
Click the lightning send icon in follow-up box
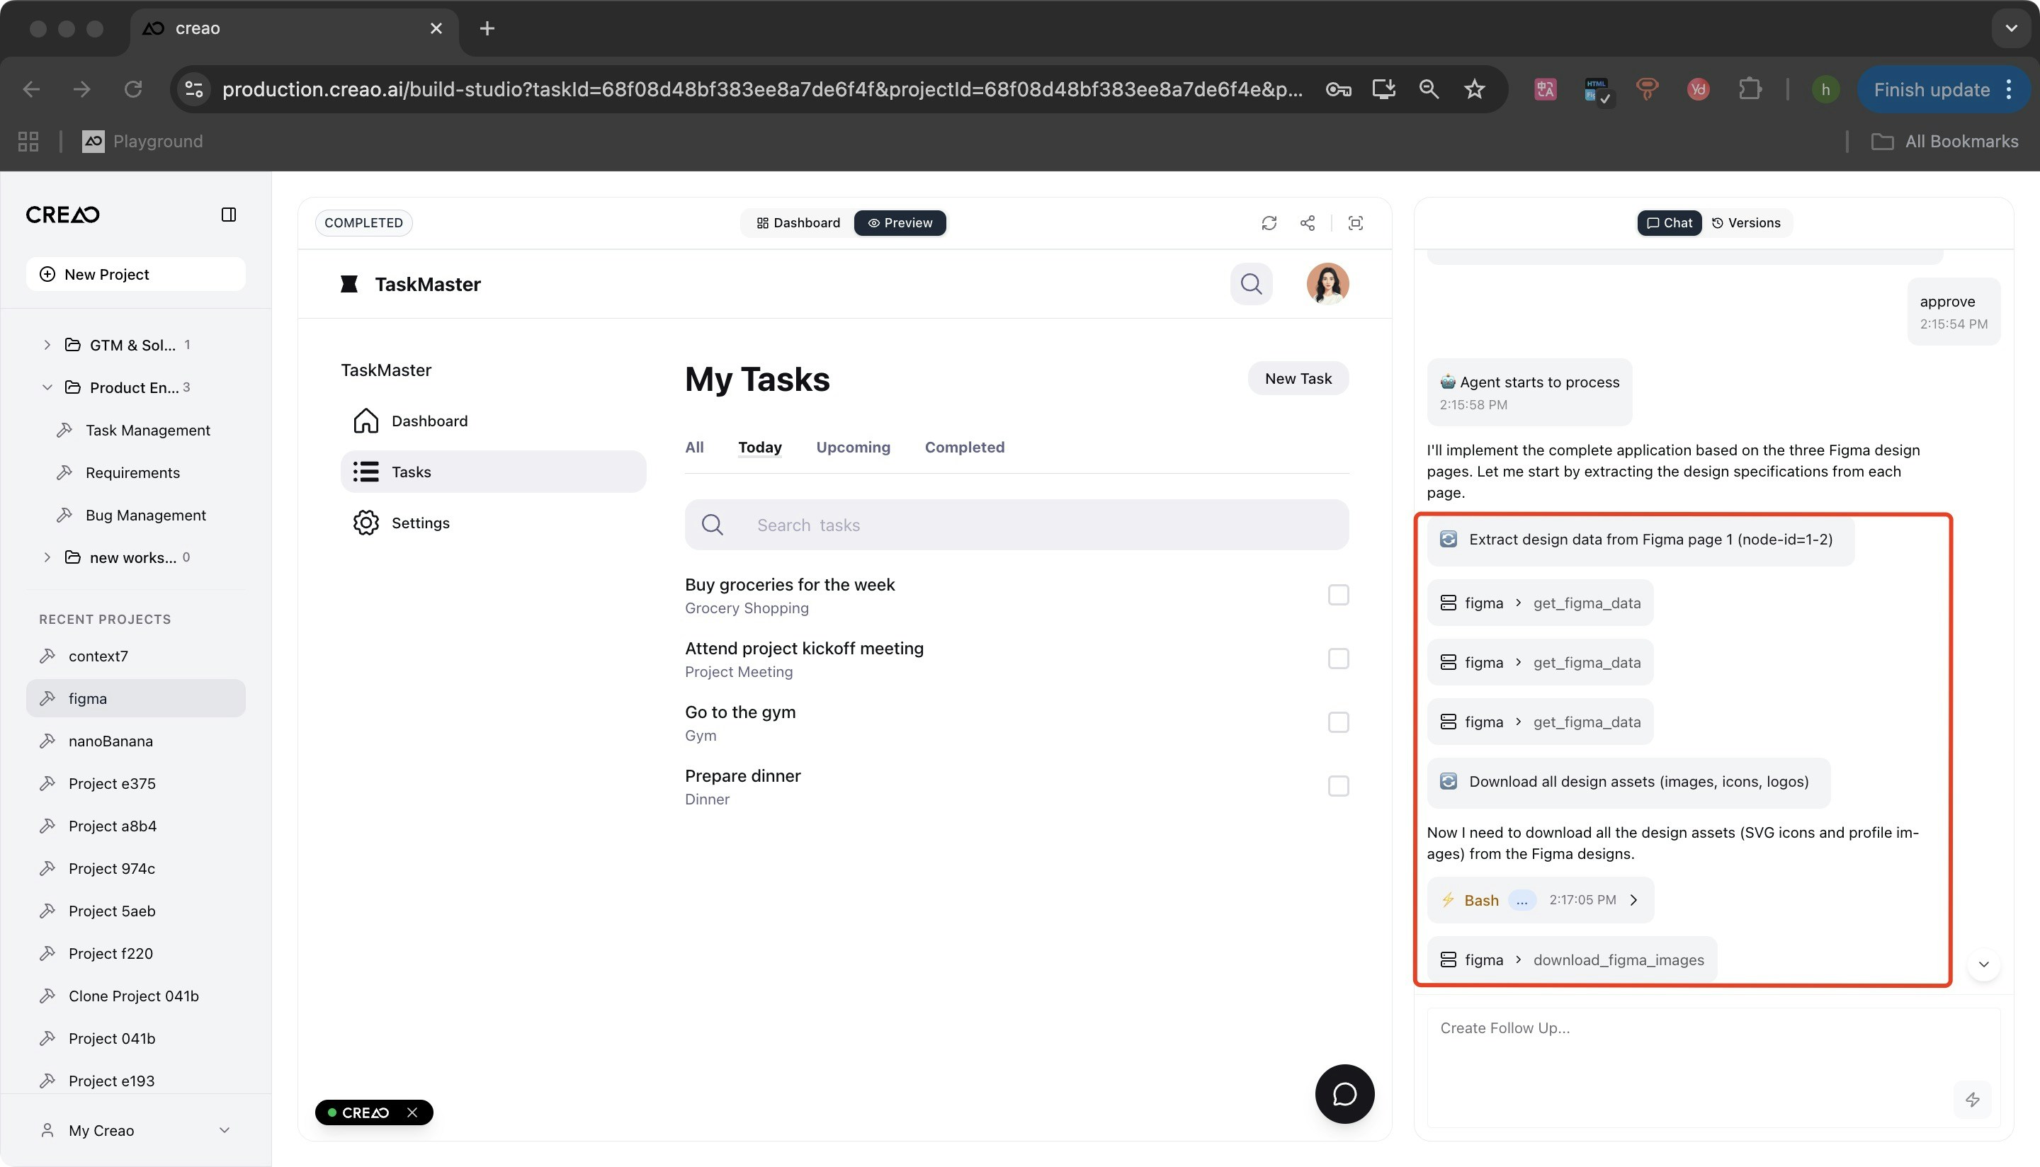(1973, 1100)
